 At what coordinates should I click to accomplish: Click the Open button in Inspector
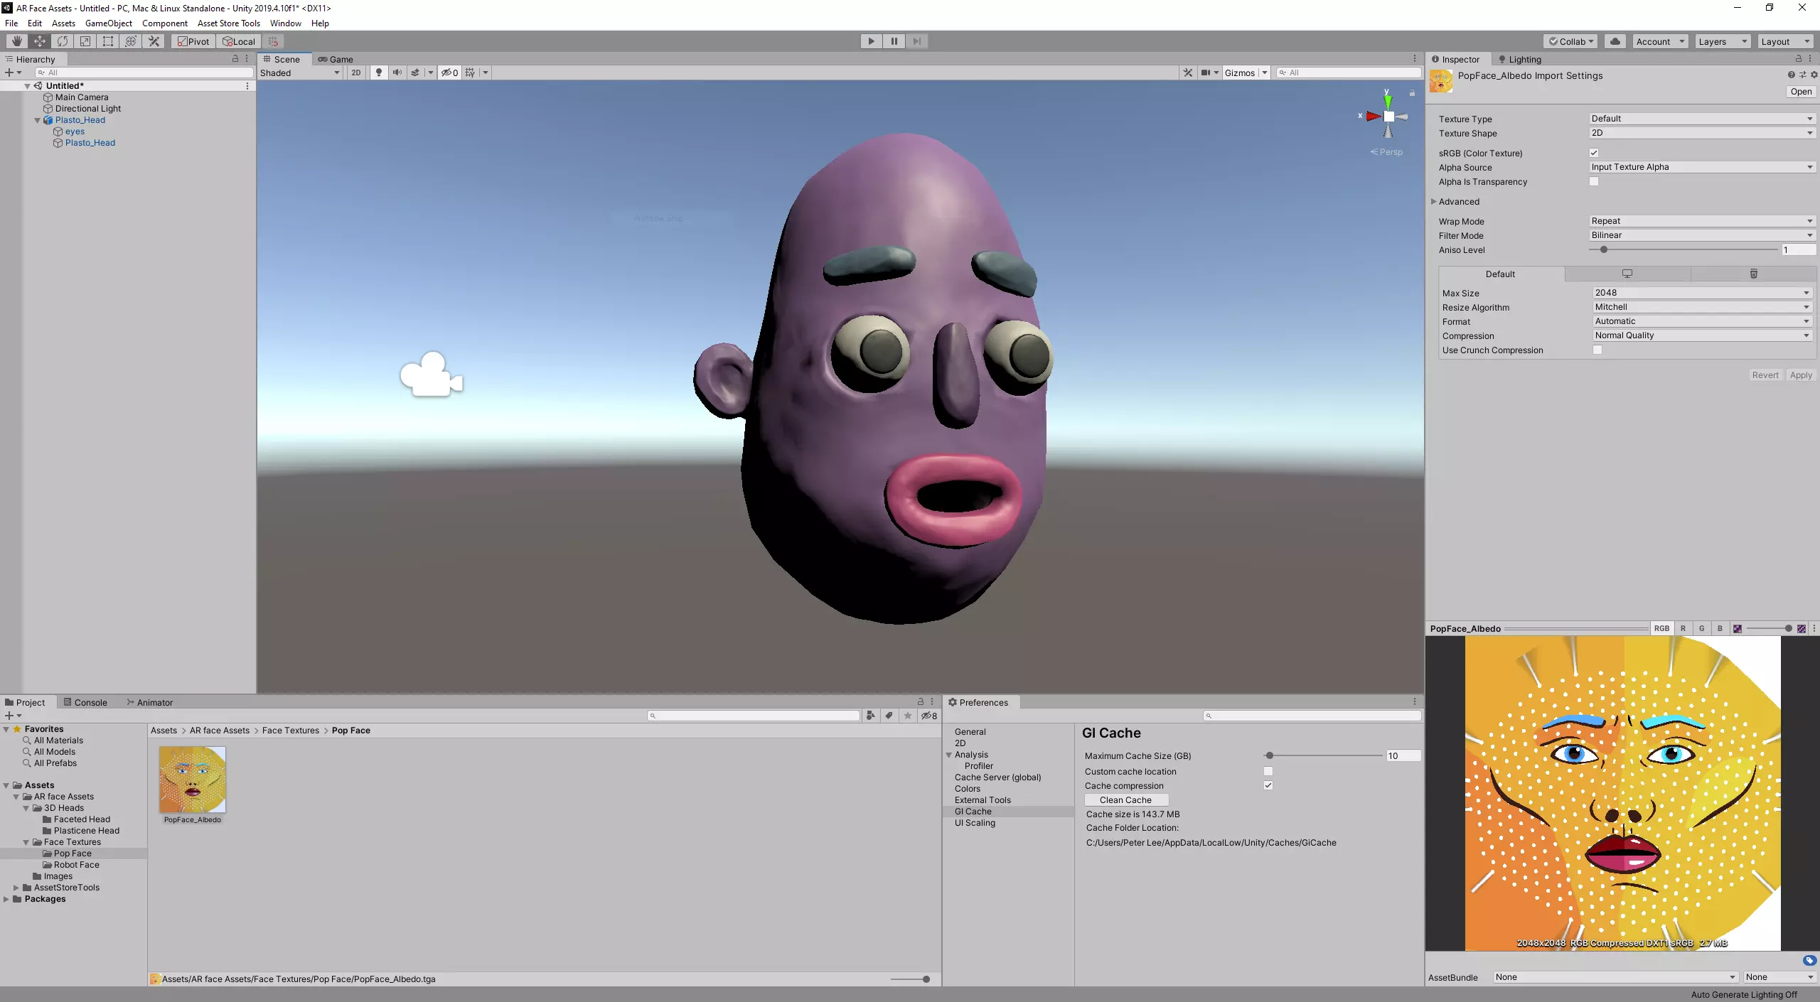click(x=1800, y=92)
